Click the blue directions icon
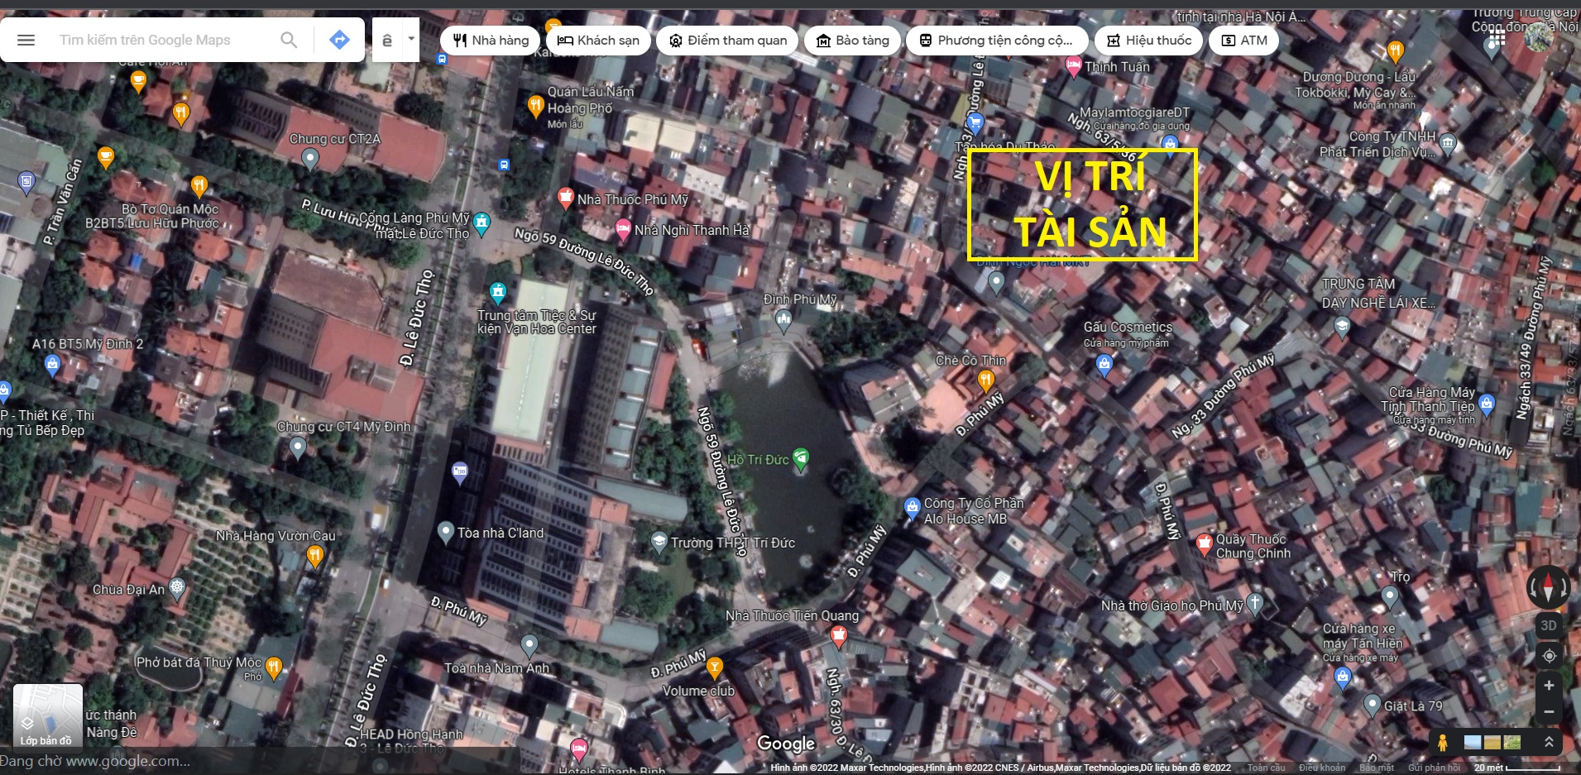 tap(339, 39)
